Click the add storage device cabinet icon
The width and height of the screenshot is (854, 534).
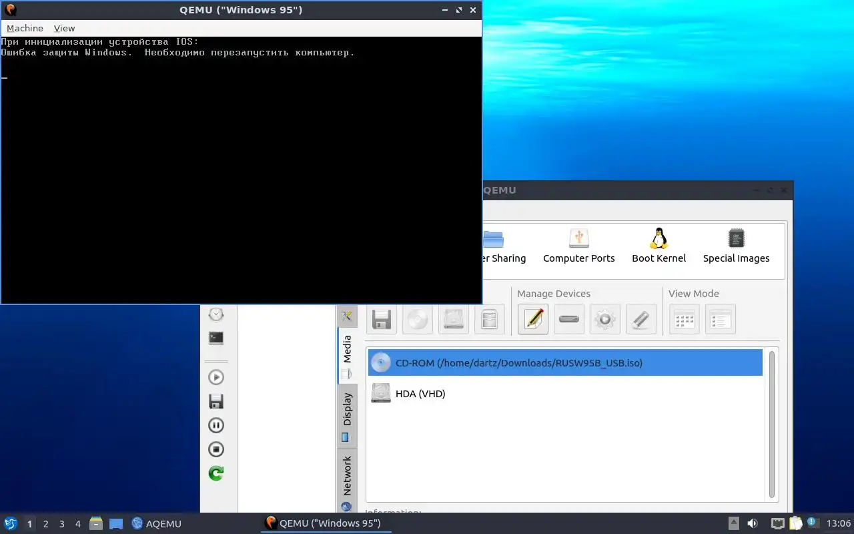click(x=490, y=319)
